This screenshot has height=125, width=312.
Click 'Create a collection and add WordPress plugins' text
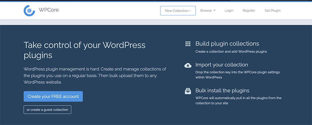pos(231,51)
